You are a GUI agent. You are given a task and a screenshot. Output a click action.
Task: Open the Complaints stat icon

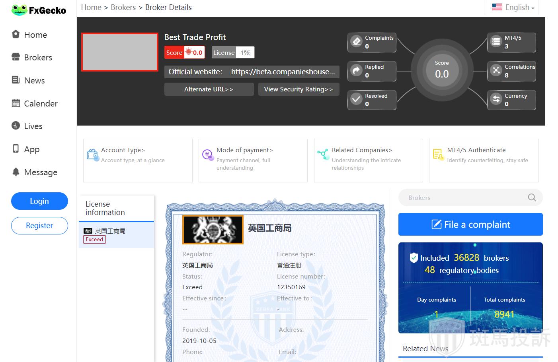(x=356, y=42)
